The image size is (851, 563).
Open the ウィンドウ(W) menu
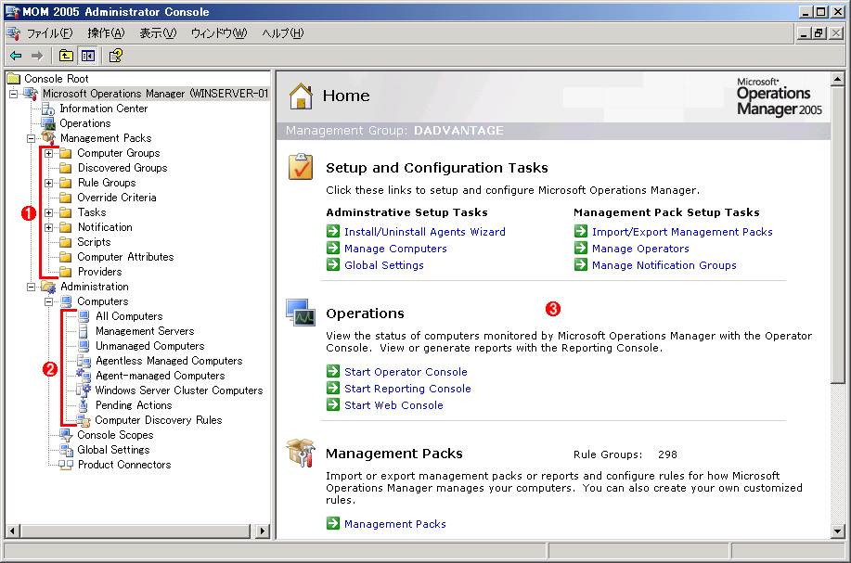pyautogui.click(x=219, y=33)
